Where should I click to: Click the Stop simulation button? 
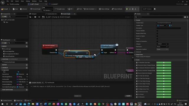[x=133, y=9]
